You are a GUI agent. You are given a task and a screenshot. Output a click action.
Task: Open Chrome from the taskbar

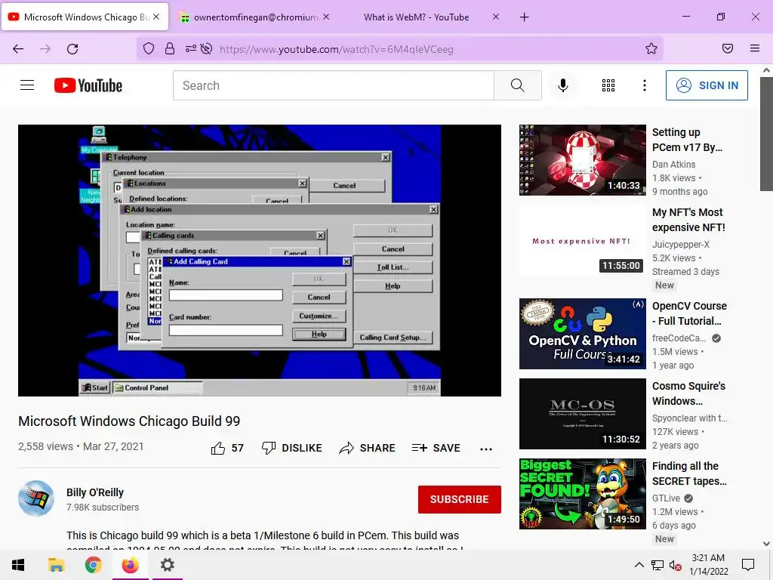coord(93,565)
